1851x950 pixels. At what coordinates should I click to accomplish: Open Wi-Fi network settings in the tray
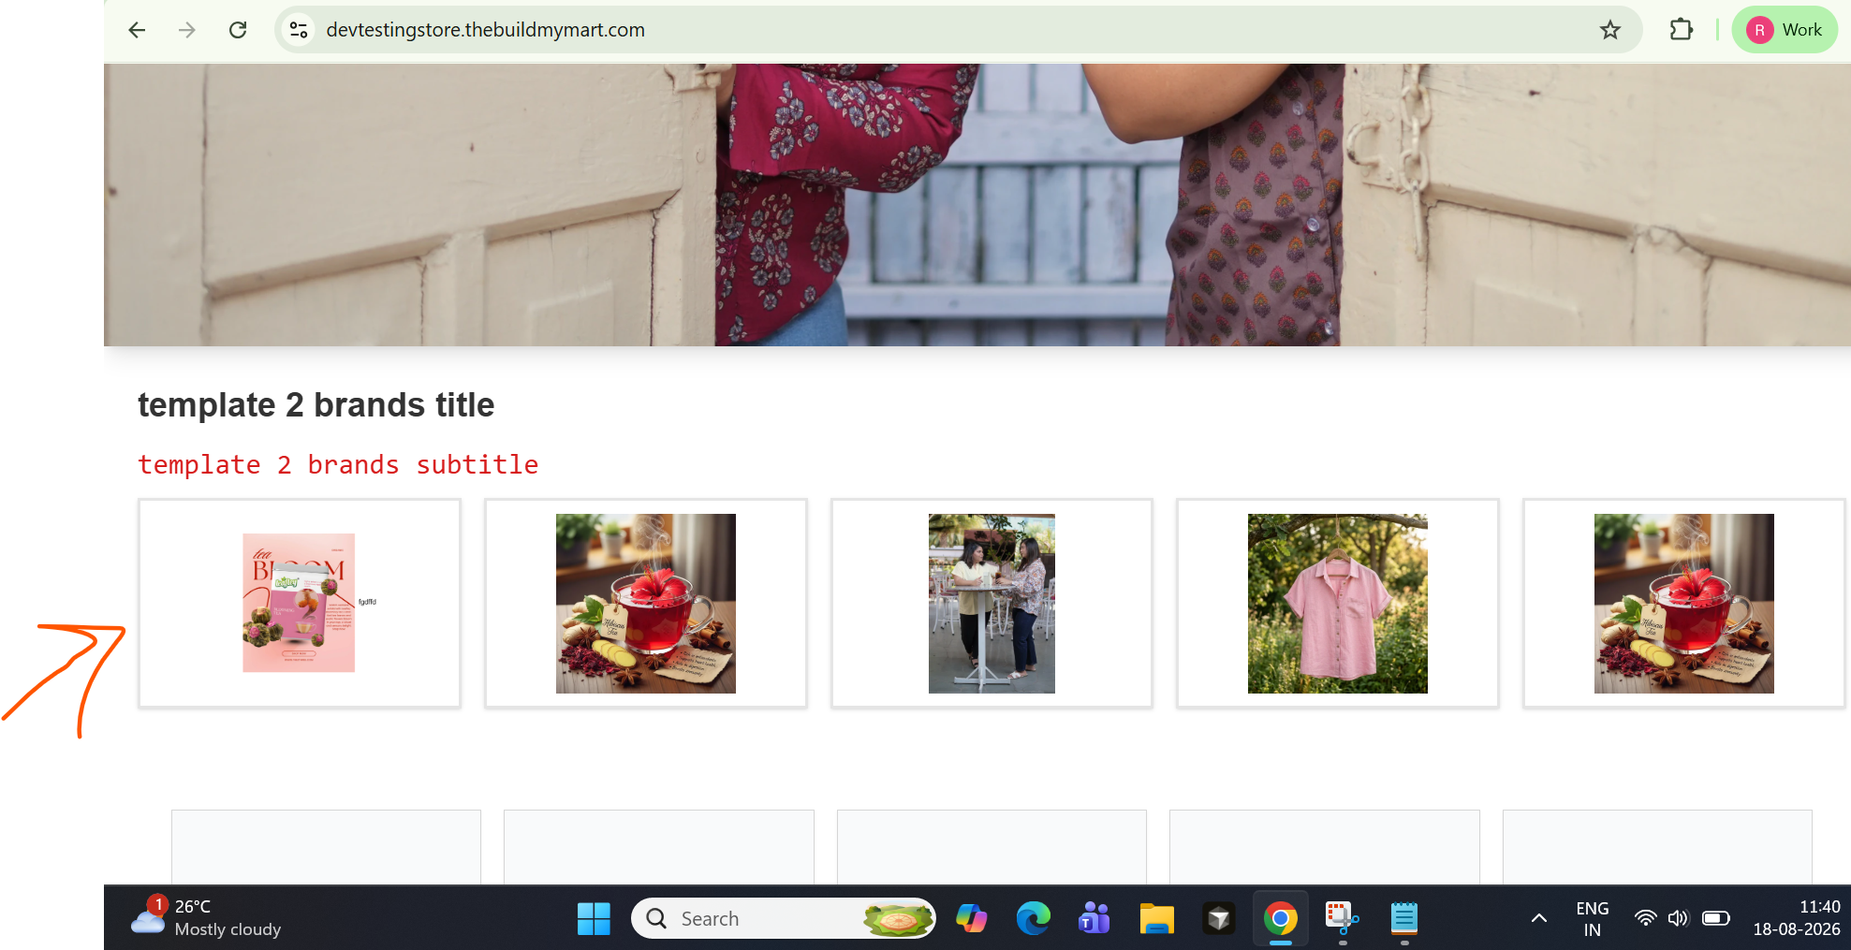click(x=1645, y=918)
